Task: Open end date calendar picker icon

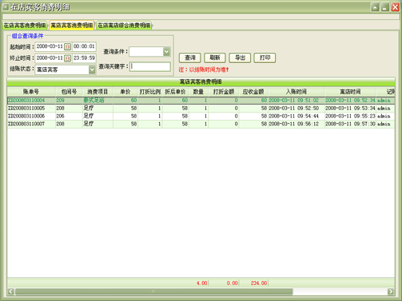Action: tap(68, 58)
